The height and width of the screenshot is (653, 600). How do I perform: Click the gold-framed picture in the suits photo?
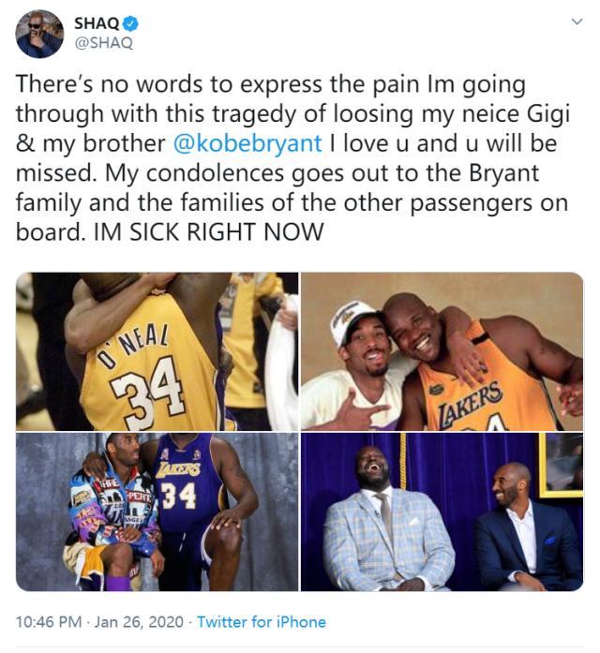(x=562, y=465)
